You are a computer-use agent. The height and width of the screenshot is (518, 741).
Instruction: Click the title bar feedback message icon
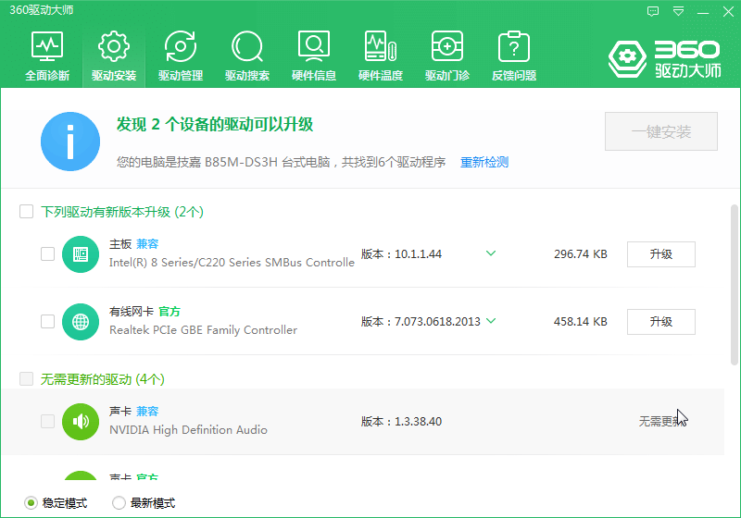tap(653, 11)
